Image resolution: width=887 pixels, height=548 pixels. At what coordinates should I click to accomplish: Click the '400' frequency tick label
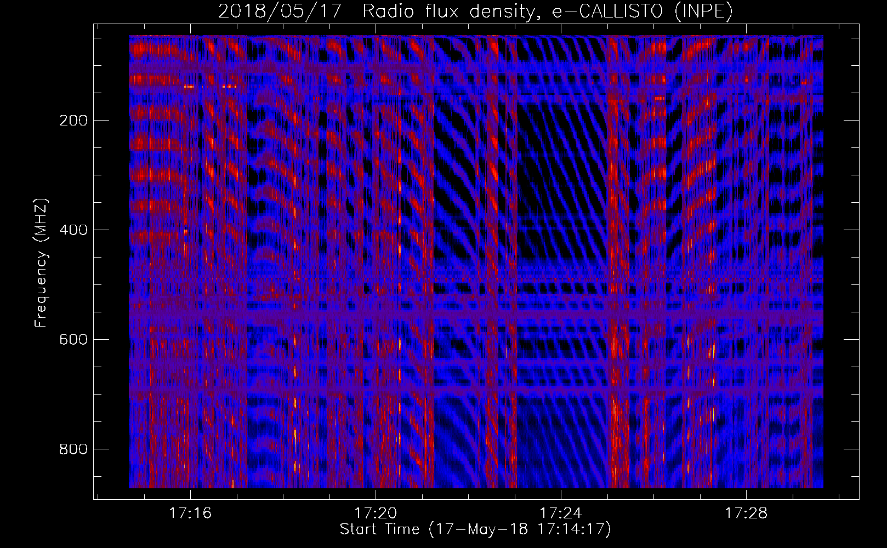coord(73,230)
